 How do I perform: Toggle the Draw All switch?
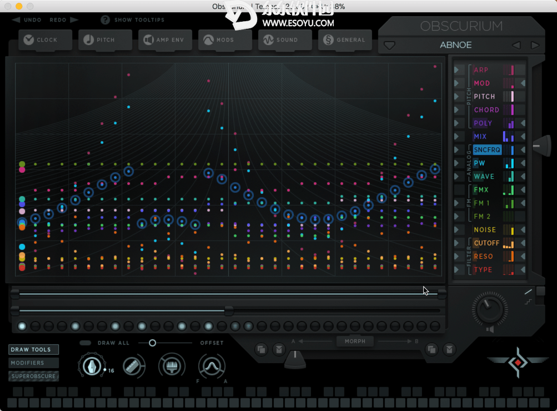point(86,343)
